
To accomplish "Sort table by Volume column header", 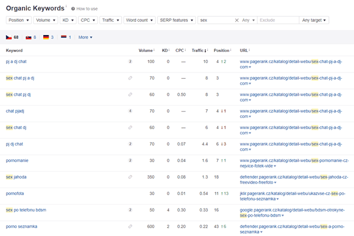I will (146, 51).
